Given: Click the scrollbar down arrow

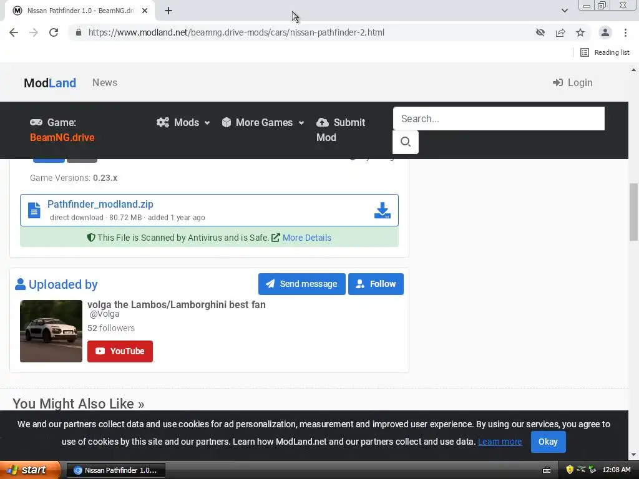Looking at the screenshot, I should click(x=633, y=455).
